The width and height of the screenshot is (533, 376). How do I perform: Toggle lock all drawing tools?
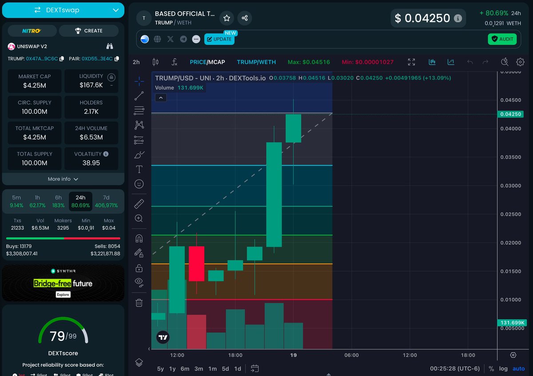(x=139, y=268)
